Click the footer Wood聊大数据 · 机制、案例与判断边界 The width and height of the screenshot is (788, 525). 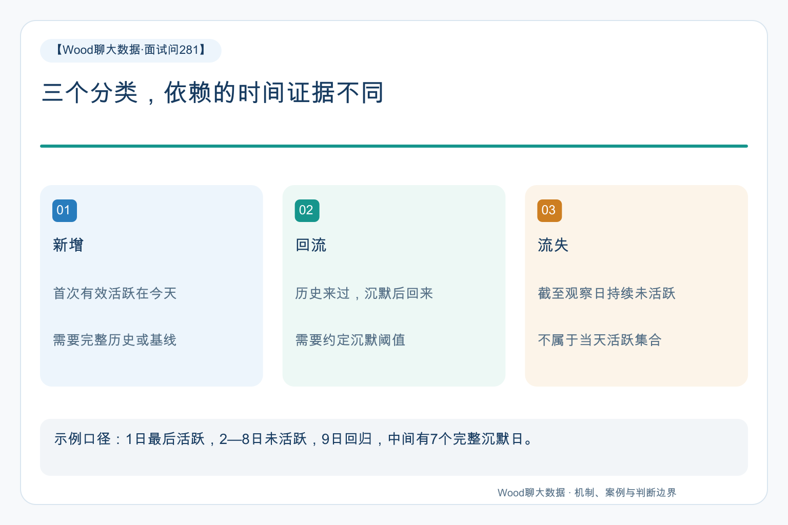[x=587, y=493]
